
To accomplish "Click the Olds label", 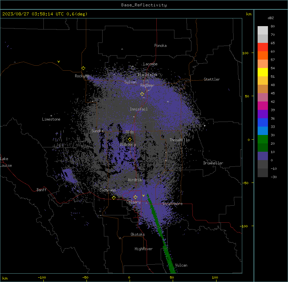I will pyautogui.click(x=130, y=132).
